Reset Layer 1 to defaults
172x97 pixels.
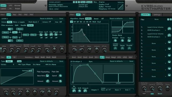(46, 19)
